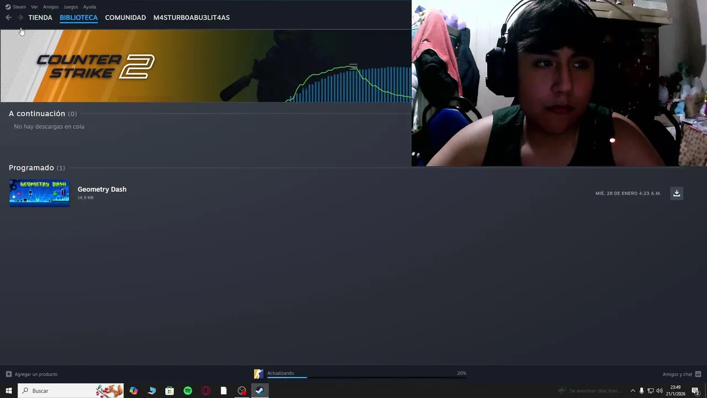707x398 pixels.
Task: Click the Buscar taskbar search field
Action: coord(71,391)
